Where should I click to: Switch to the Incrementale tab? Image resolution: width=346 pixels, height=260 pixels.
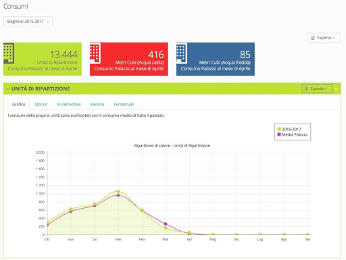point(68,104)
